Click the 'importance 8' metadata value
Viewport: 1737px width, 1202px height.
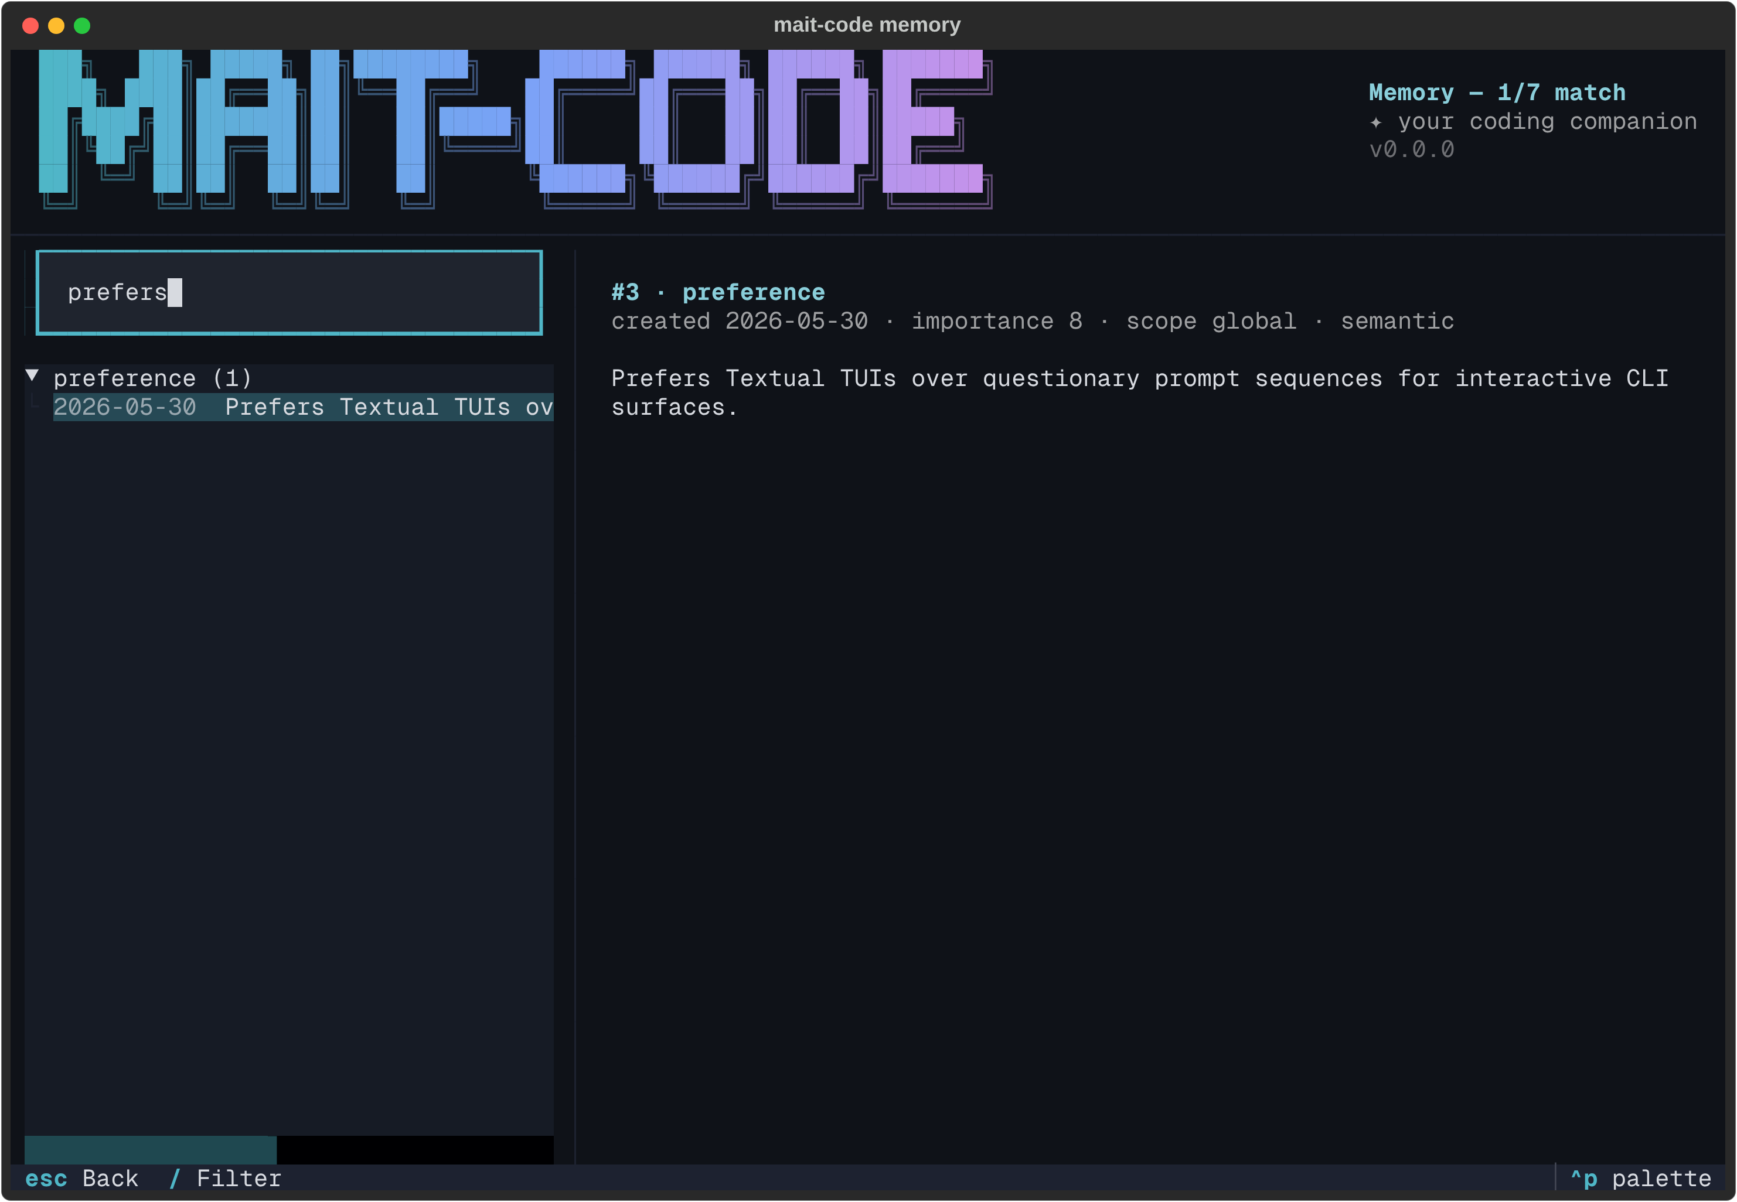997,321
